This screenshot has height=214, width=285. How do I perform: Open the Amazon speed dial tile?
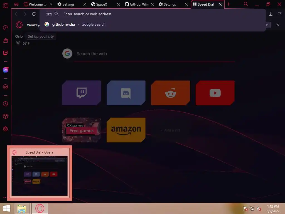[x=126, y=130]
